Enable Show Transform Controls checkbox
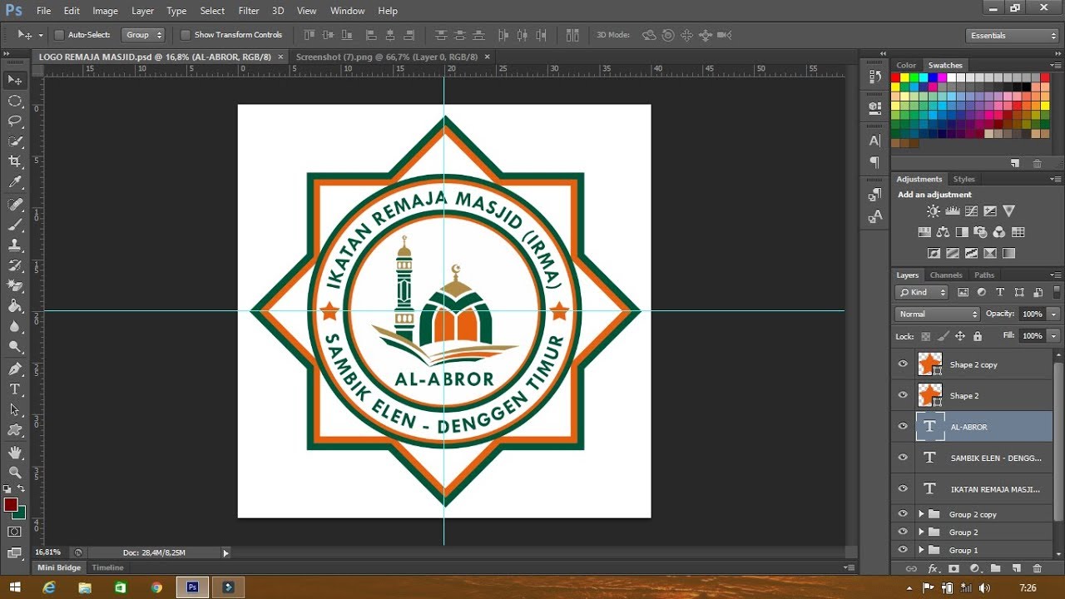Viewport: 1065px width, 599px height. pos(186,35)
